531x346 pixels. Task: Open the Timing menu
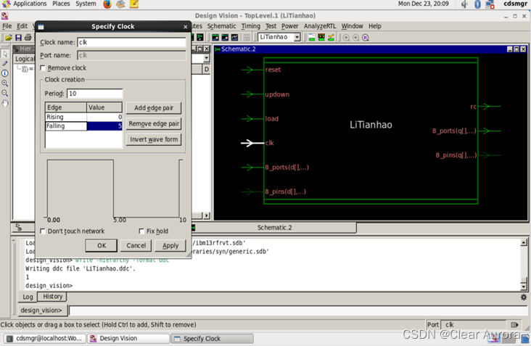tap(250, 26)
